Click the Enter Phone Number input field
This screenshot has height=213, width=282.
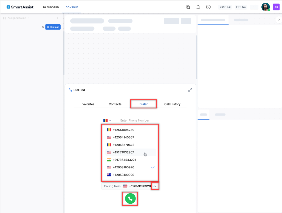pos(135,120)
